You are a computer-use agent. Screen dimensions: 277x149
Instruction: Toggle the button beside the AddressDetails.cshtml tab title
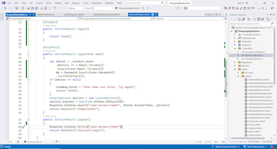[153, 15]
